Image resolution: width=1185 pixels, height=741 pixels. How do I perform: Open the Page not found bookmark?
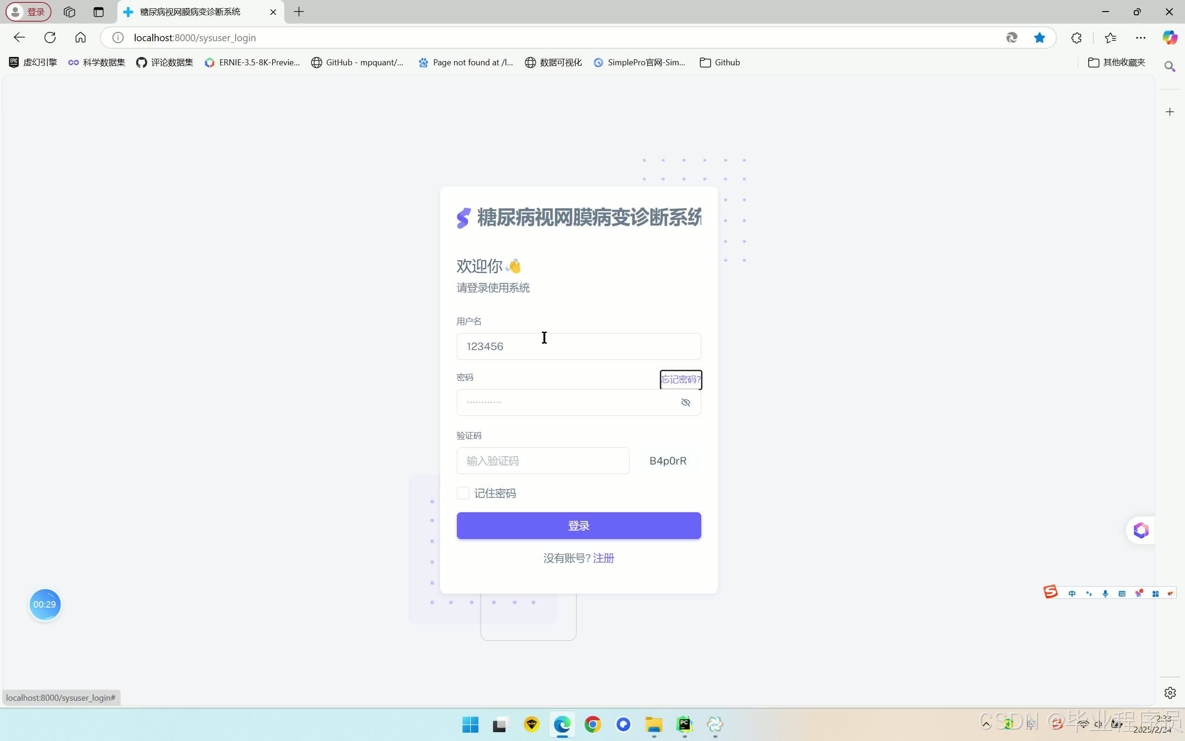coord(466,62)
